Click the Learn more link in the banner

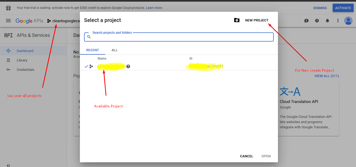154,8
